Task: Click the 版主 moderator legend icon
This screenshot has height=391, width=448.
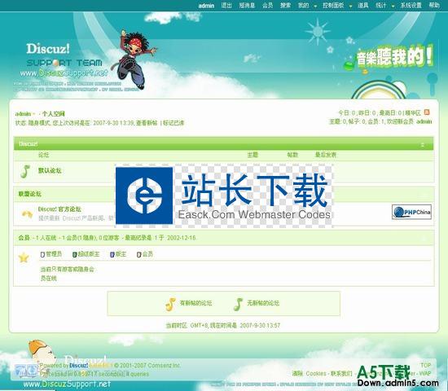Action: click(x=112, y=254)
